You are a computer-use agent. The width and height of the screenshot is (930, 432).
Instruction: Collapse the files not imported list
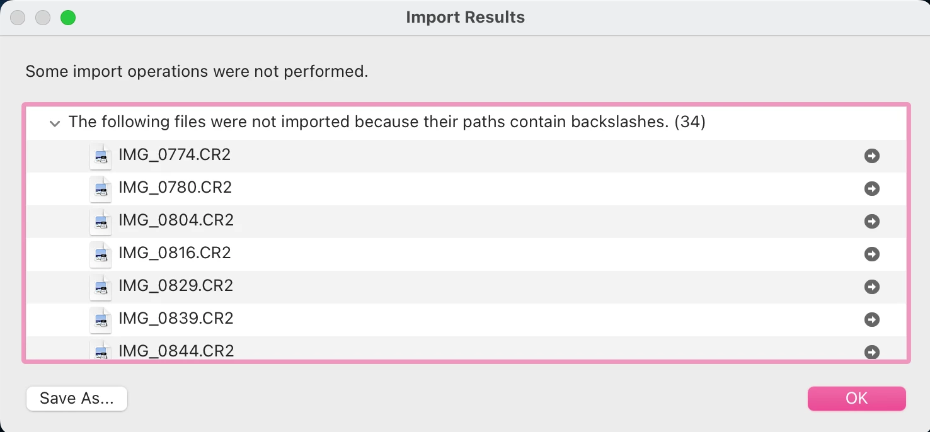(55, 123)
